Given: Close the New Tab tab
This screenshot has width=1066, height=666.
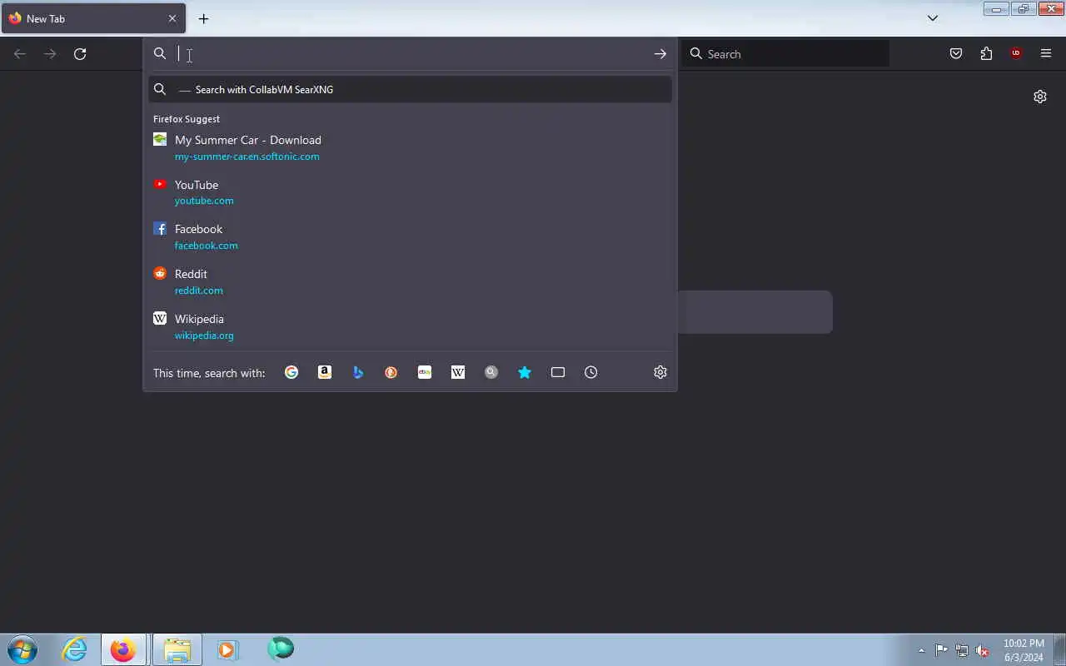Looking at the screenshot, I should click(x=172, y=18).
